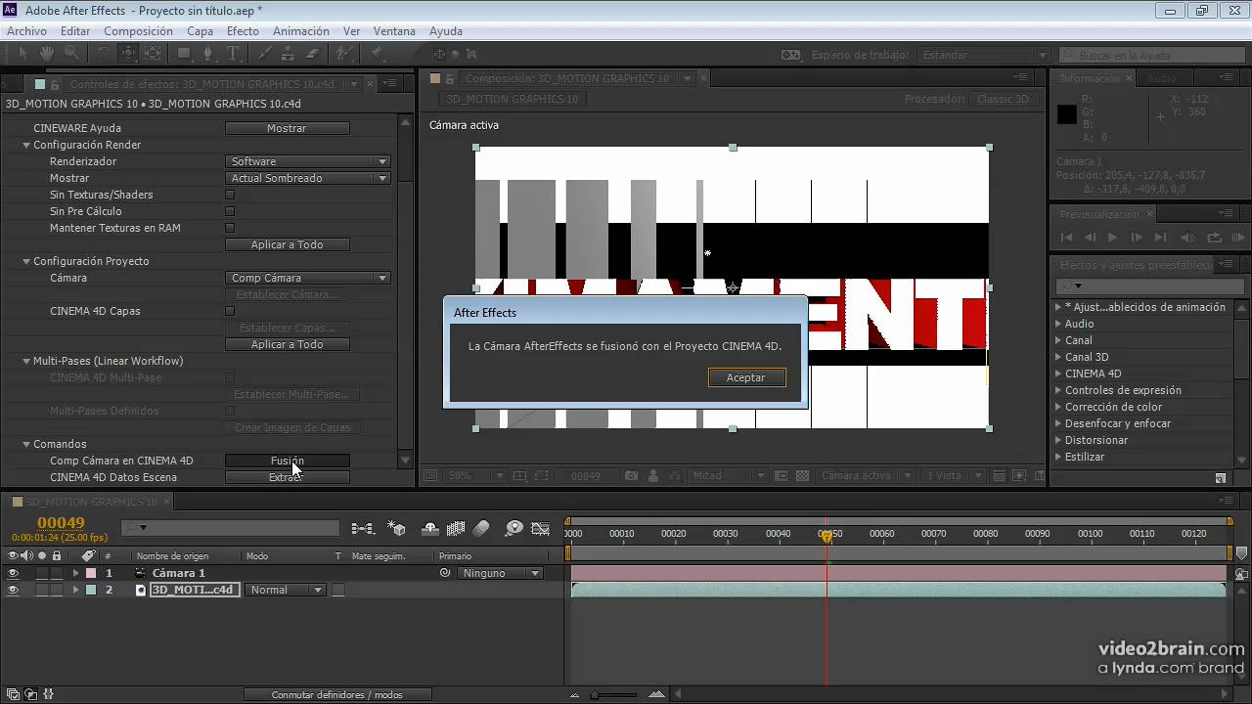Open the Normal blending mode dropdown
This screenshot has height=704, width=1252.
tap(286, 590)
